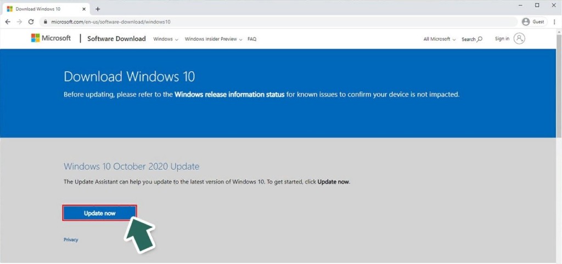Click the Sign in avatar icon

(x=519, y=39)
